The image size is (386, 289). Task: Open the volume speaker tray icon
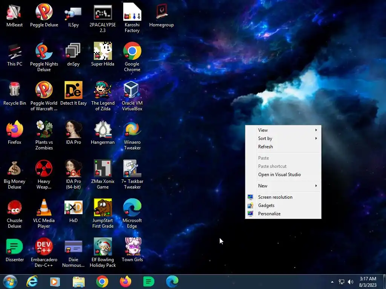pyautogui.click(x=350, y=282)
